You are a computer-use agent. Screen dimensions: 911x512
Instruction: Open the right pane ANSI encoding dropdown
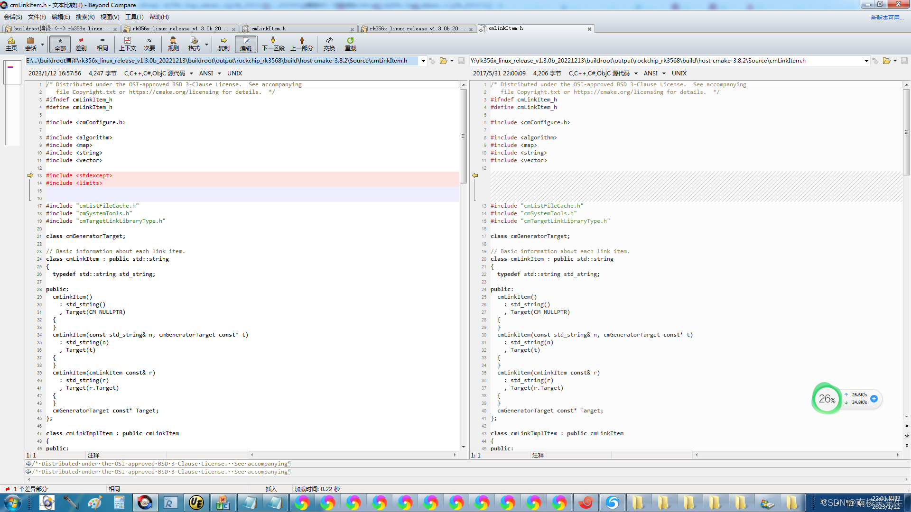point(664,73)
